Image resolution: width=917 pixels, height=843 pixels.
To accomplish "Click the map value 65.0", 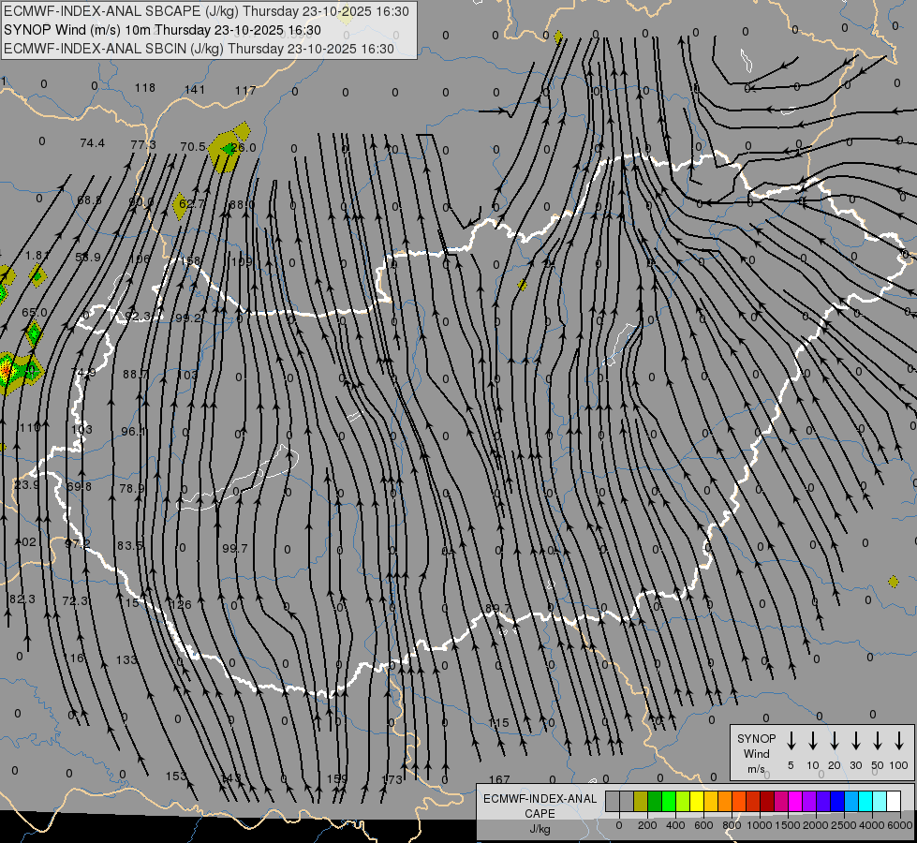I will click(35, 313).
